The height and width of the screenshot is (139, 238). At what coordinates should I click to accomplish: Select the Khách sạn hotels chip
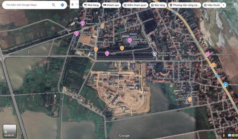tap(111, 5)
